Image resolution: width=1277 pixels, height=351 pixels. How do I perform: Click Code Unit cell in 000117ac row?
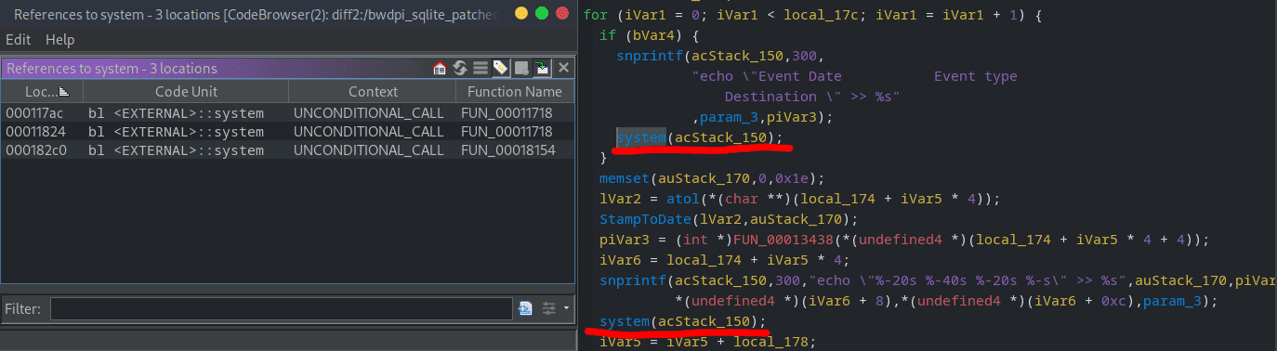(x=186, y=113)
